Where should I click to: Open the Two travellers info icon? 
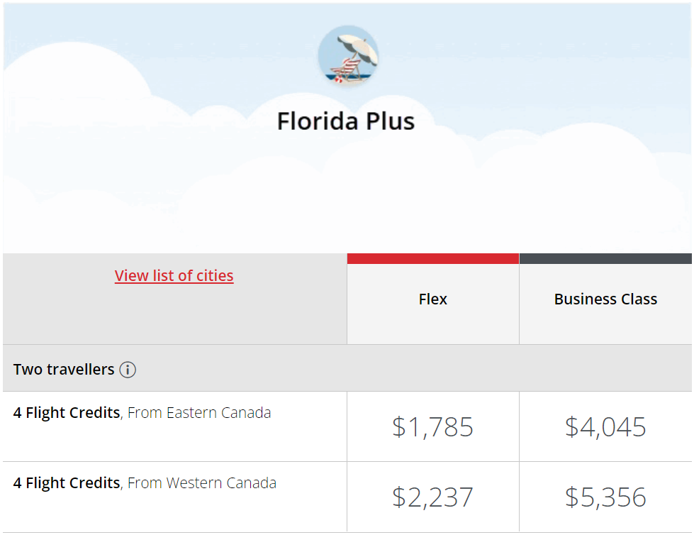tap(128, 370)
